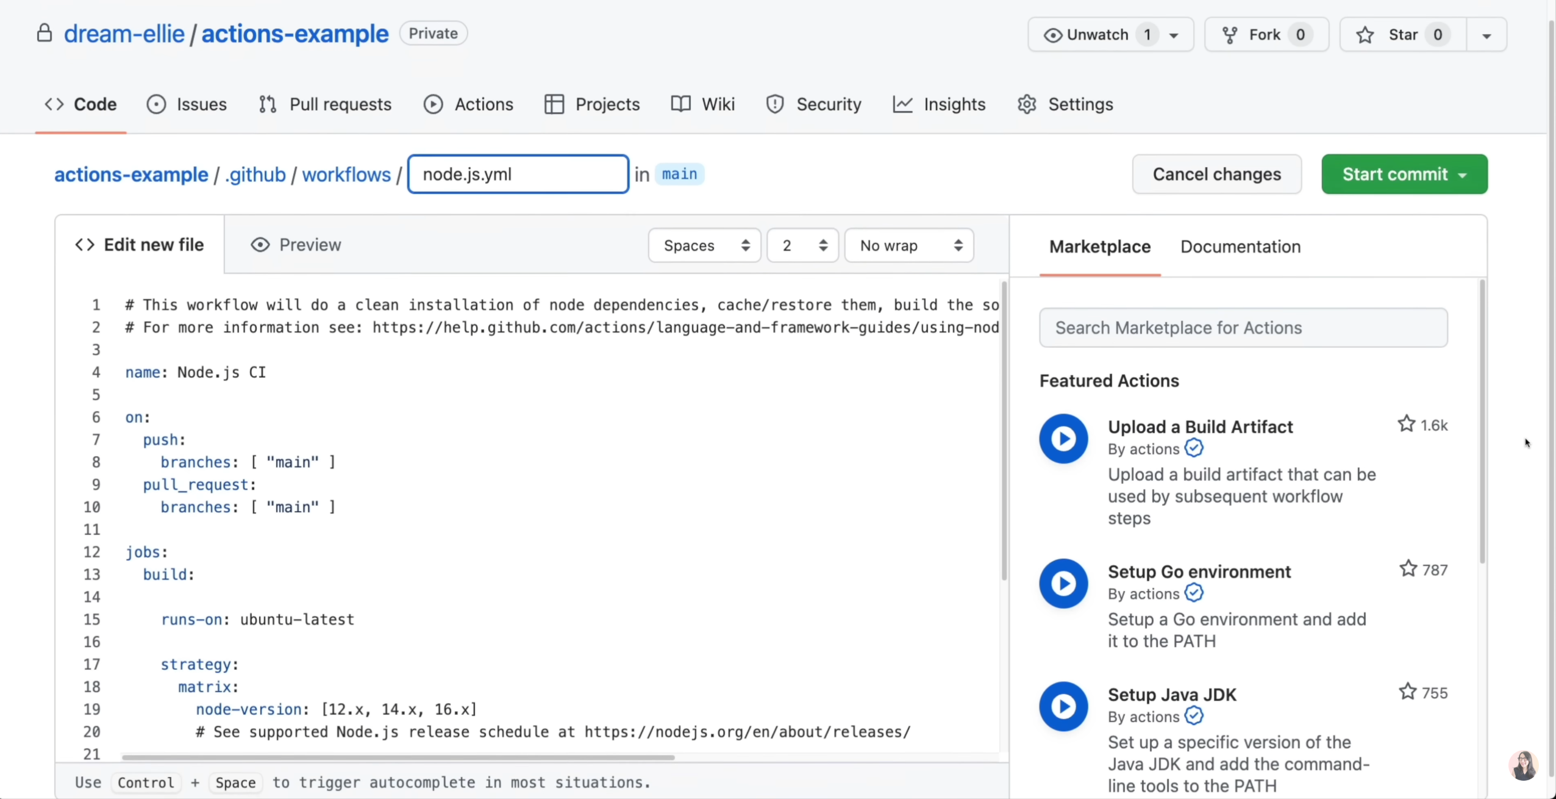Image resolution: width=1556 pixels, height=799 pixels.
Task: Open the Settings gear tab
Action: [x=1065, y=104]
